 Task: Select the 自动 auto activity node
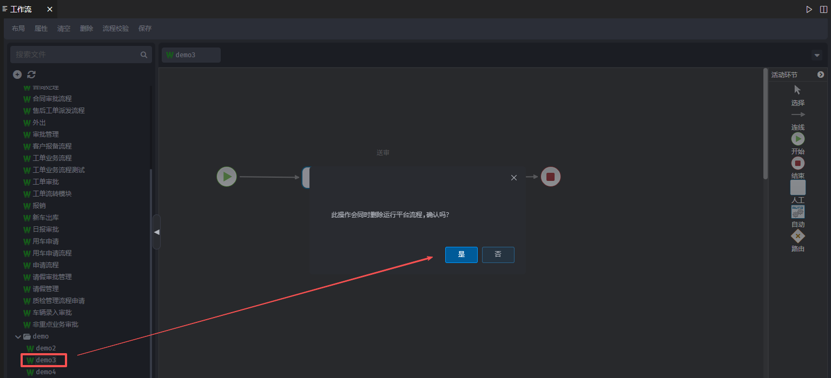(x=797, y=212)
